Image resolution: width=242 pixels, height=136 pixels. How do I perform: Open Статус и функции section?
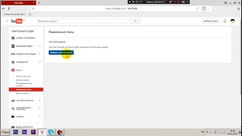click(x=23, y=76)
